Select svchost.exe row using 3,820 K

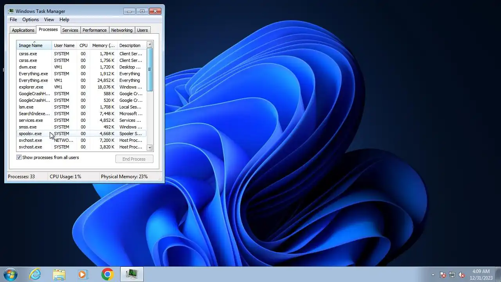[x=81, y=147]
